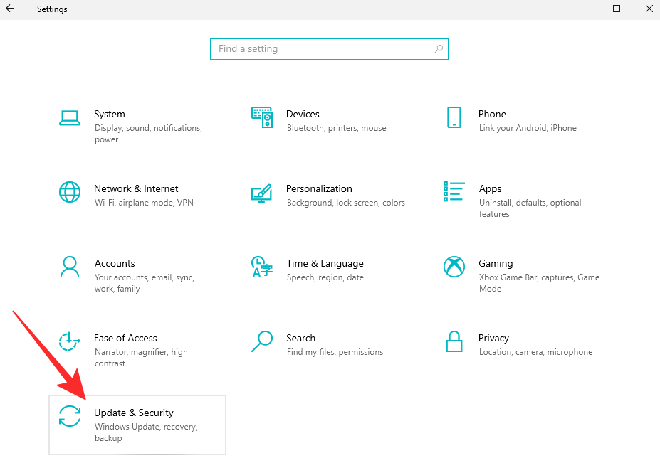
Task: Open the Search category title link
Action: (x=300, y=338)
